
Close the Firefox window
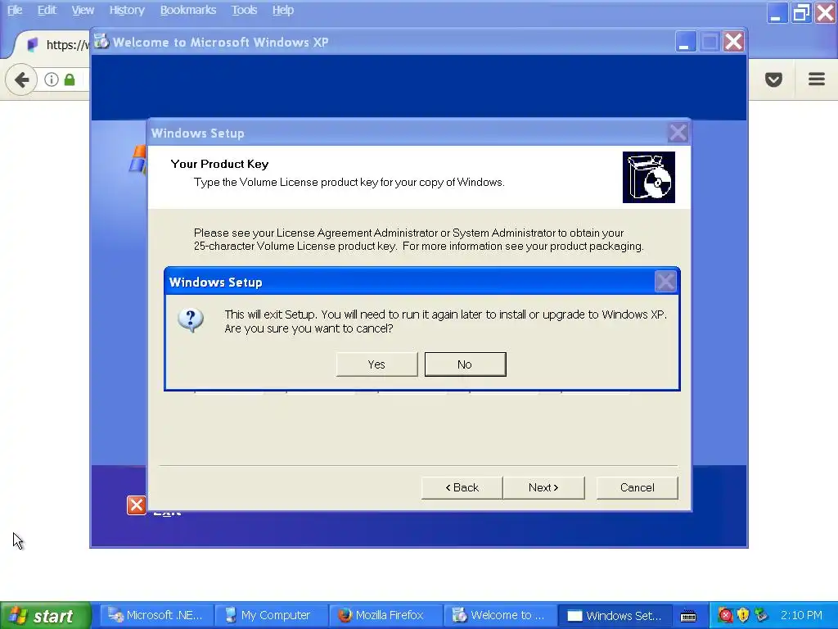825,12
